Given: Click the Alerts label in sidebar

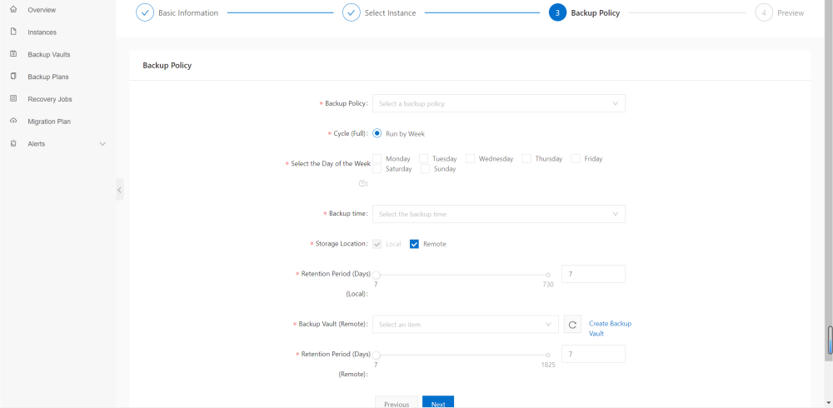Looking at the screenshot, I should tap(36, 144).
